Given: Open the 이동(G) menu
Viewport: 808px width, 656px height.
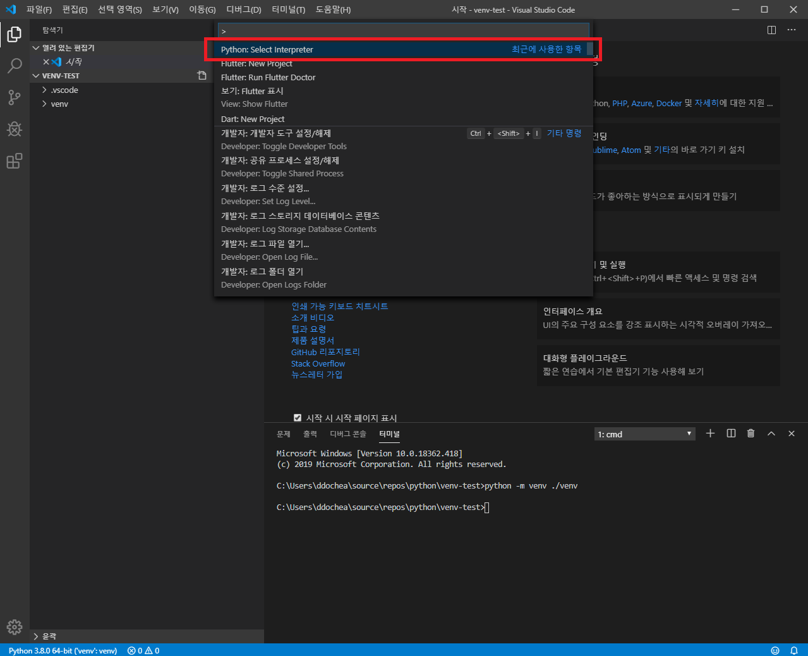Looking at the screenshot, I should [202, 9].
